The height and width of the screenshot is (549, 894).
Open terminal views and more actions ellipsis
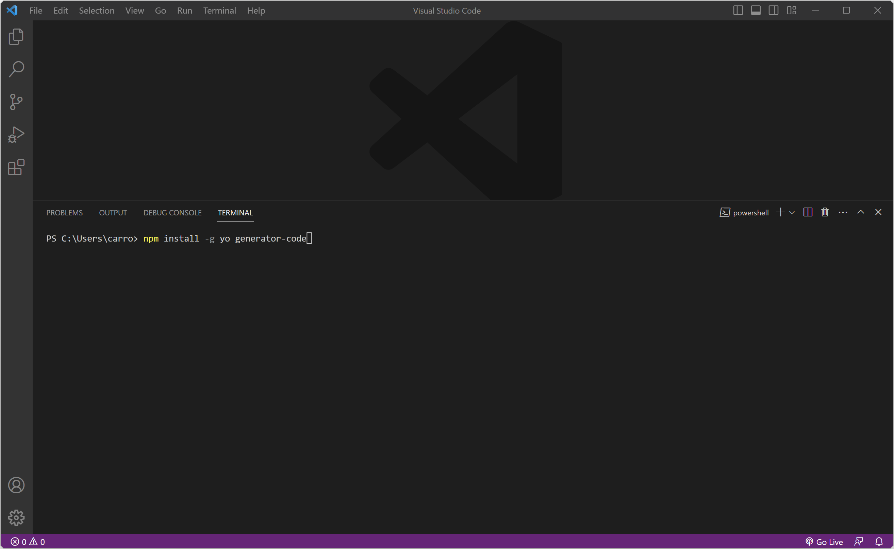coord(843,212)
